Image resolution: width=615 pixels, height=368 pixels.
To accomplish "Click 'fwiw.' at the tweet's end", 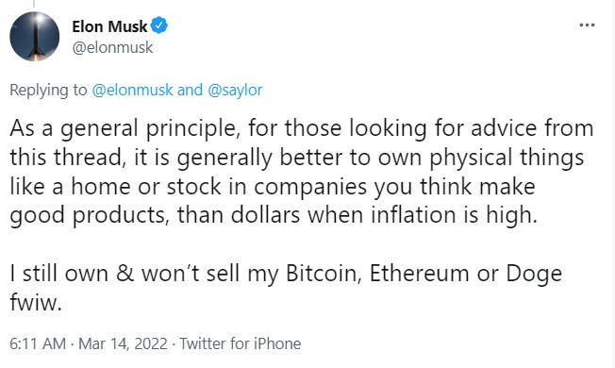I will tap(36, 302).
